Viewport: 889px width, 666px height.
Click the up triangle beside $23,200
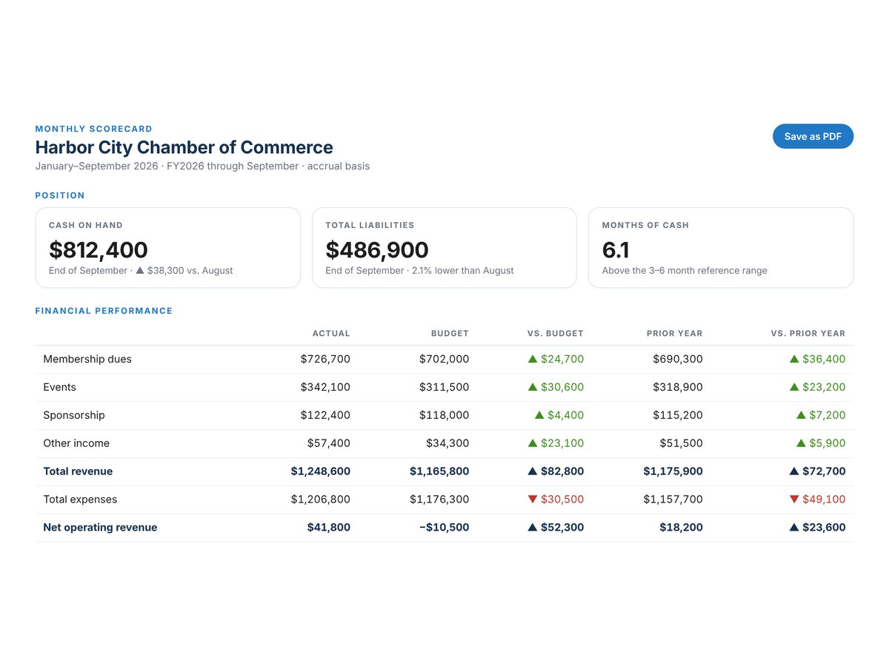click(794, 387)
